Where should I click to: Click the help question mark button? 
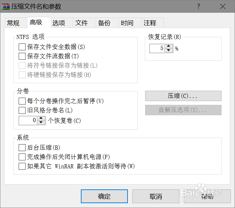(x=198, y=6)
